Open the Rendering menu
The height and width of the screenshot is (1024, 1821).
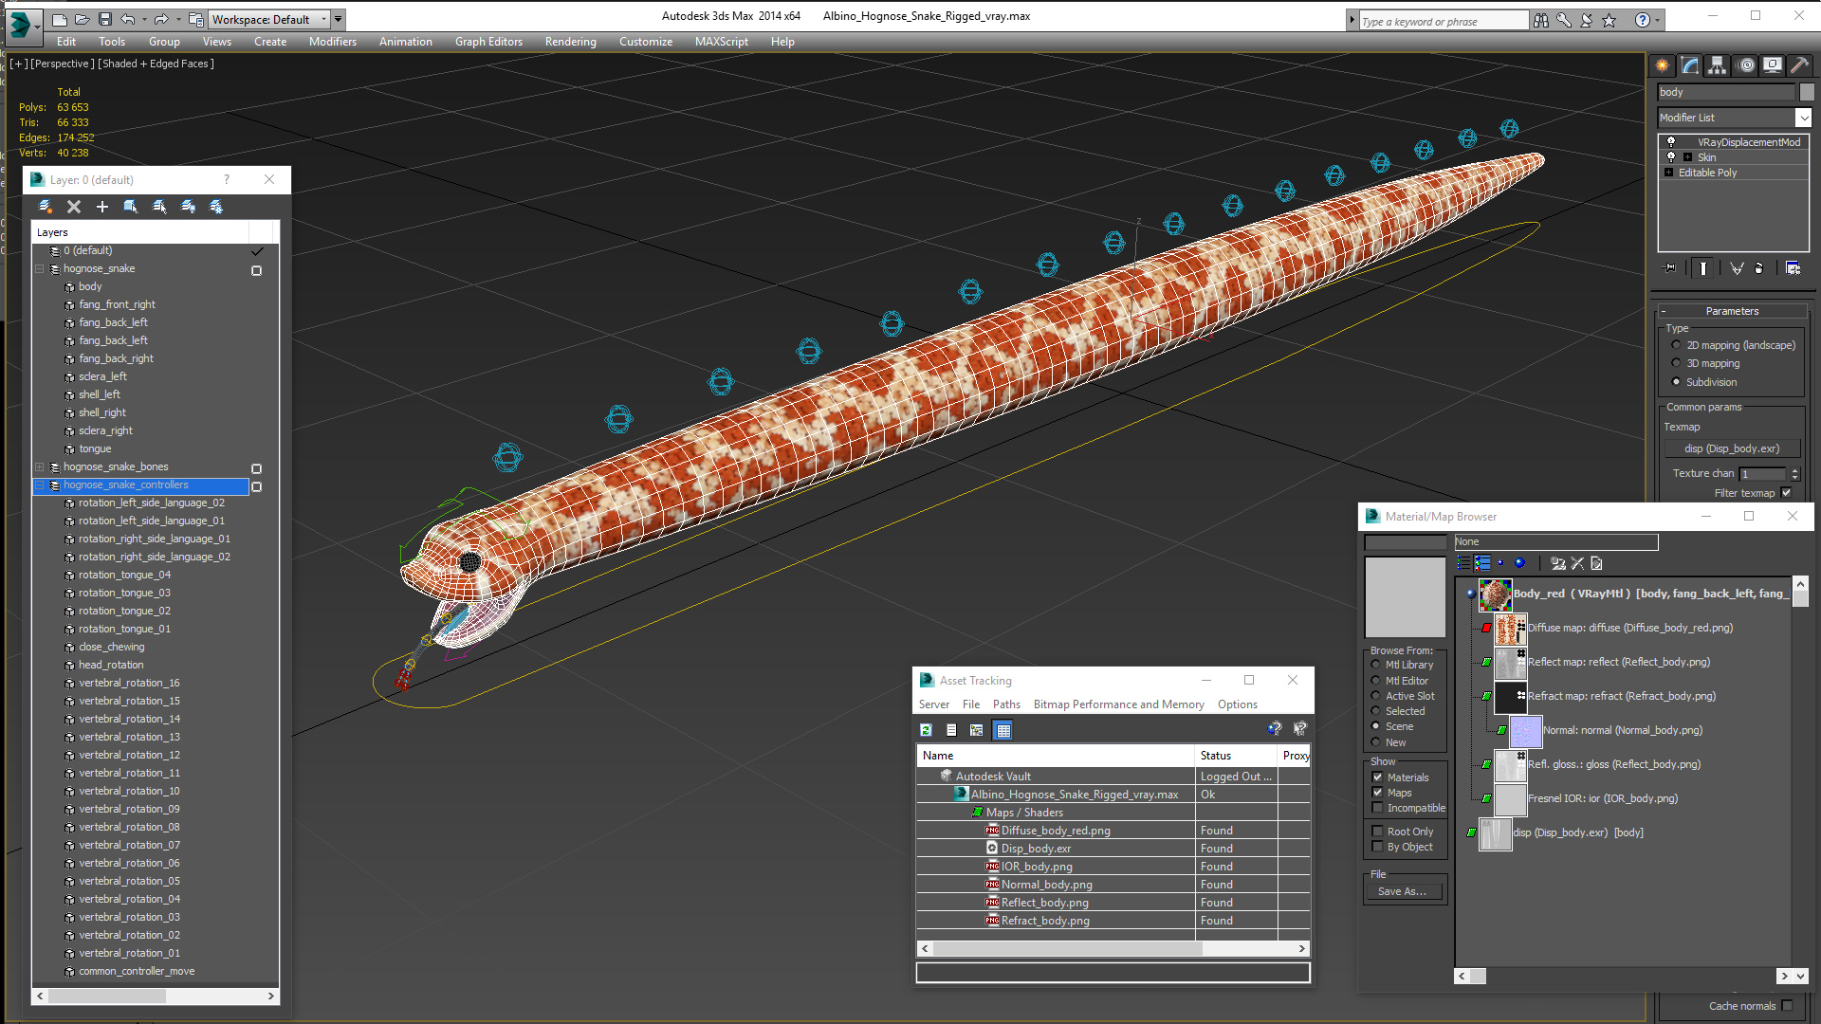[570, 42]
